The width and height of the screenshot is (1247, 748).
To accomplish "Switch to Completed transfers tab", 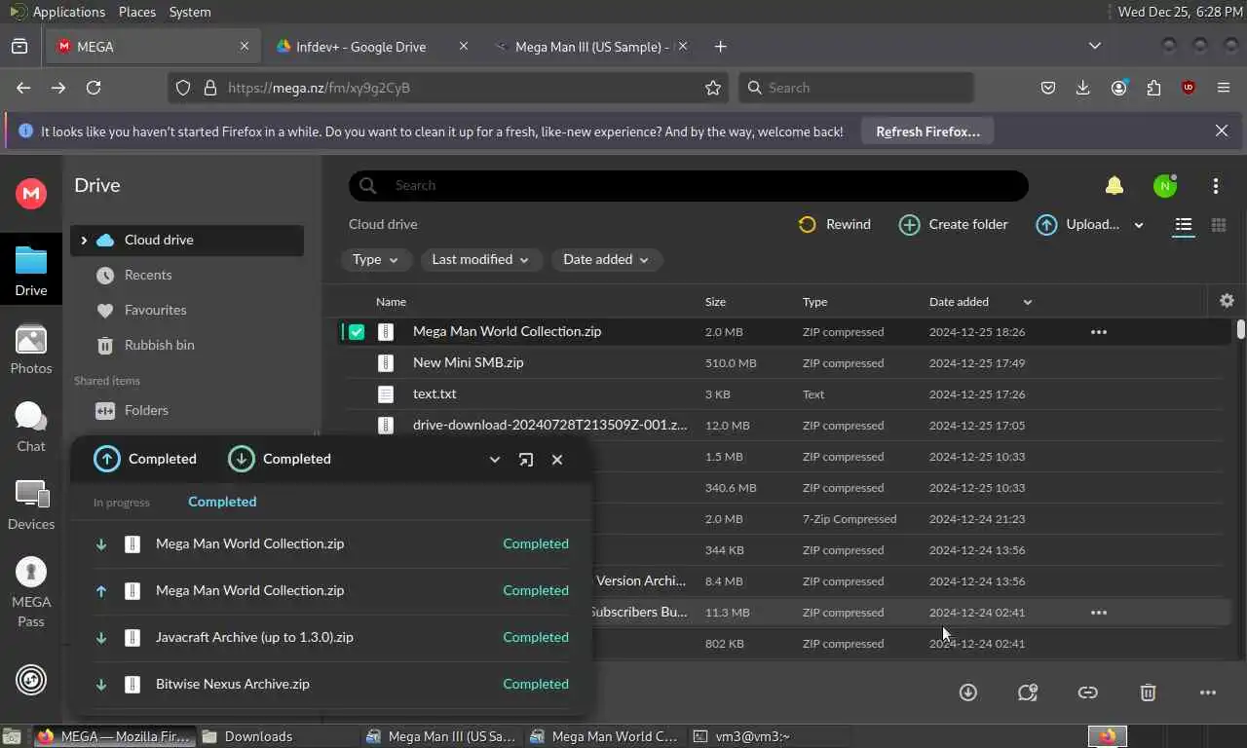I will coord(222,502).
